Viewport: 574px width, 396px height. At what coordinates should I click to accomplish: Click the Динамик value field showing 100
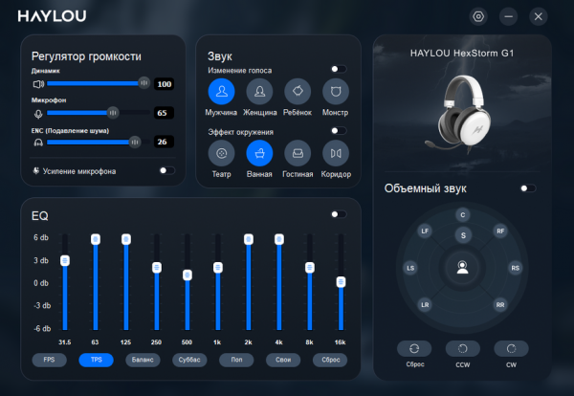164,84
